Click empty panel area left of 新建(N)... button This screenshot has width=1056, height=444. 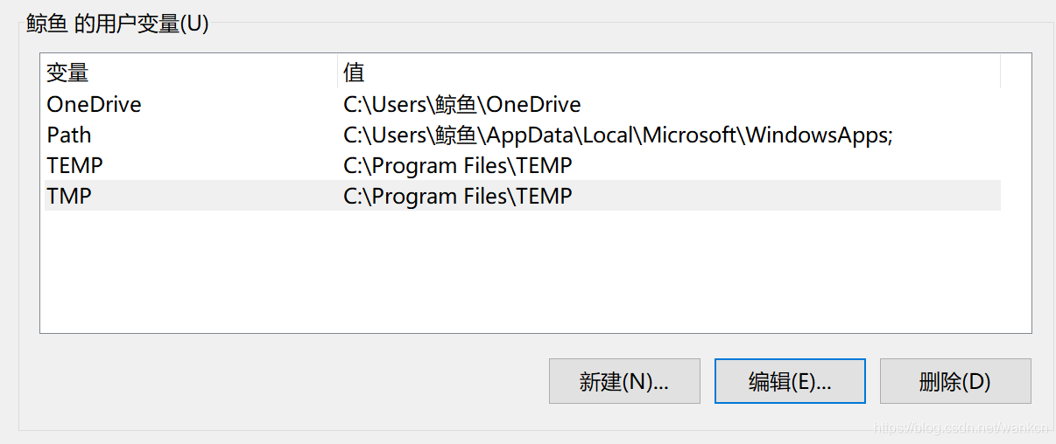tap(289, 381)
